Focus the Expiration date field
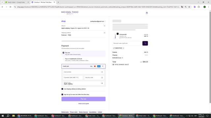The width and height of the screenshot is (211, 118). [x=73, y=78]
